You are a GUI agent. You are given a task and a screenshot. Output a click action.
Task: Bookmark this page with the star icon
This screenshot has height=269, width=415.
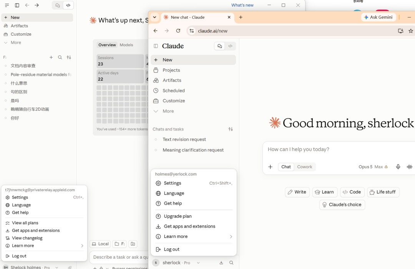tap(410, 31)
